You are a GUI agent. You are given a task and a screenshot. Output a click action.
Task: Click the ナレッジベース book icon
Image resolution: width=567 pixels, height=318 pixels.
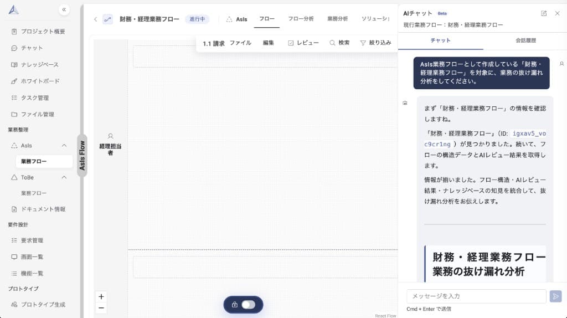(x=14, y=65)
